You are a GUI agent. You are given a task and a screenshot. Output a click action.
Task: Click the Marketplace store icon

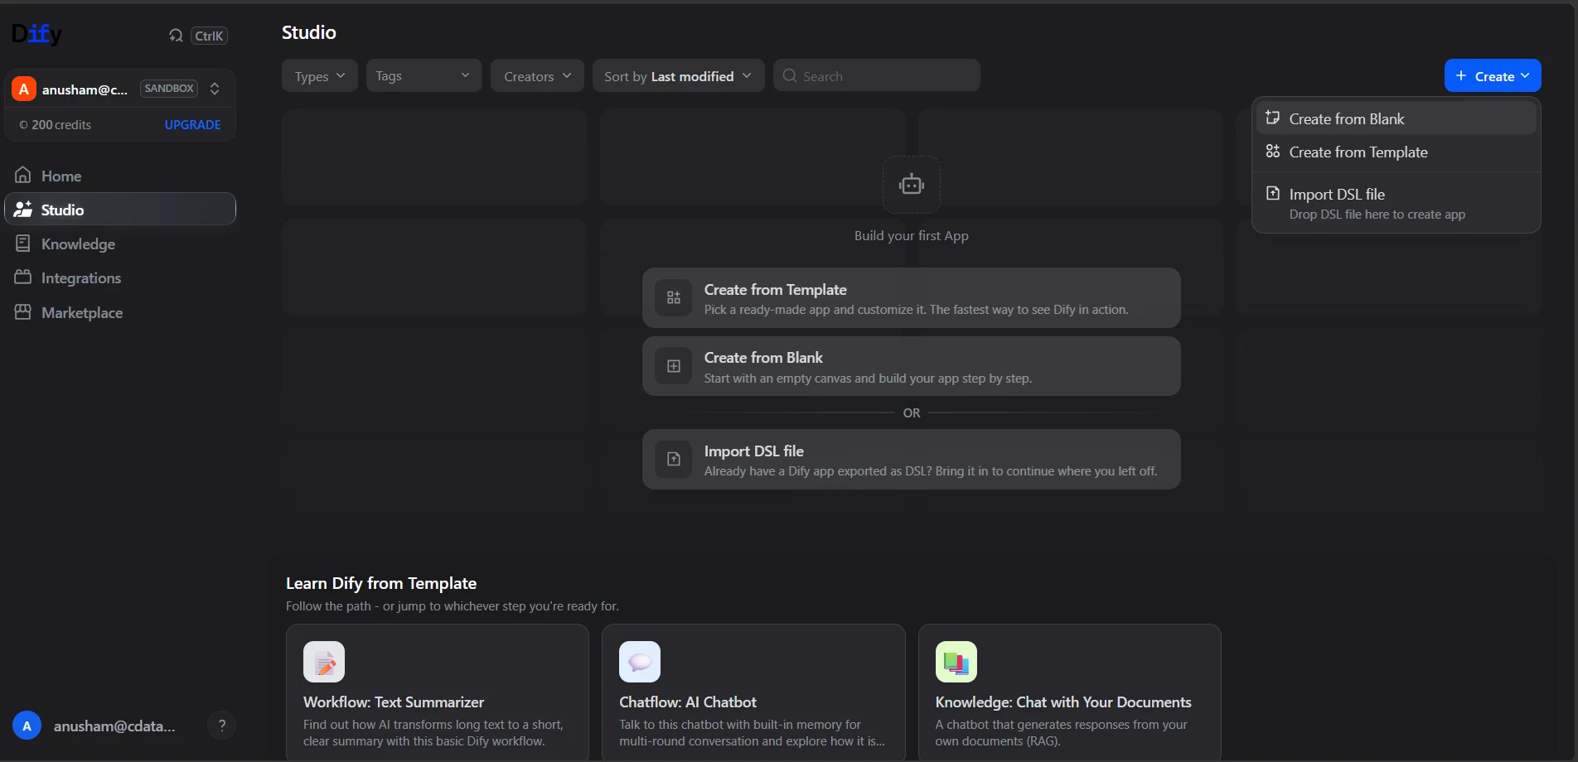23,312
